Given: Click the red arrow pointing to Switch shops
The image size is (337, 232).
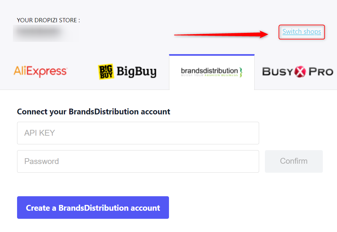Looking at the screenshot, I should [x=221, y=34].
